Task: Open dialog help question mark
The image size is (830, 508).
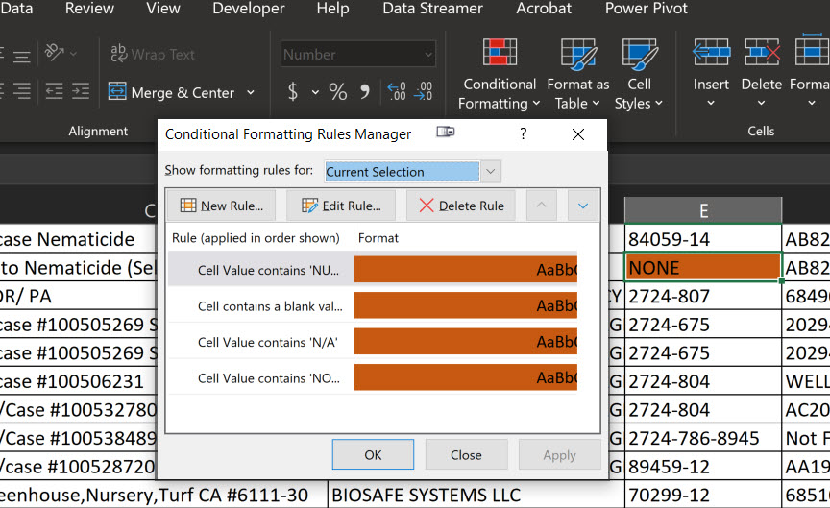Action: (x=523, y=133)
